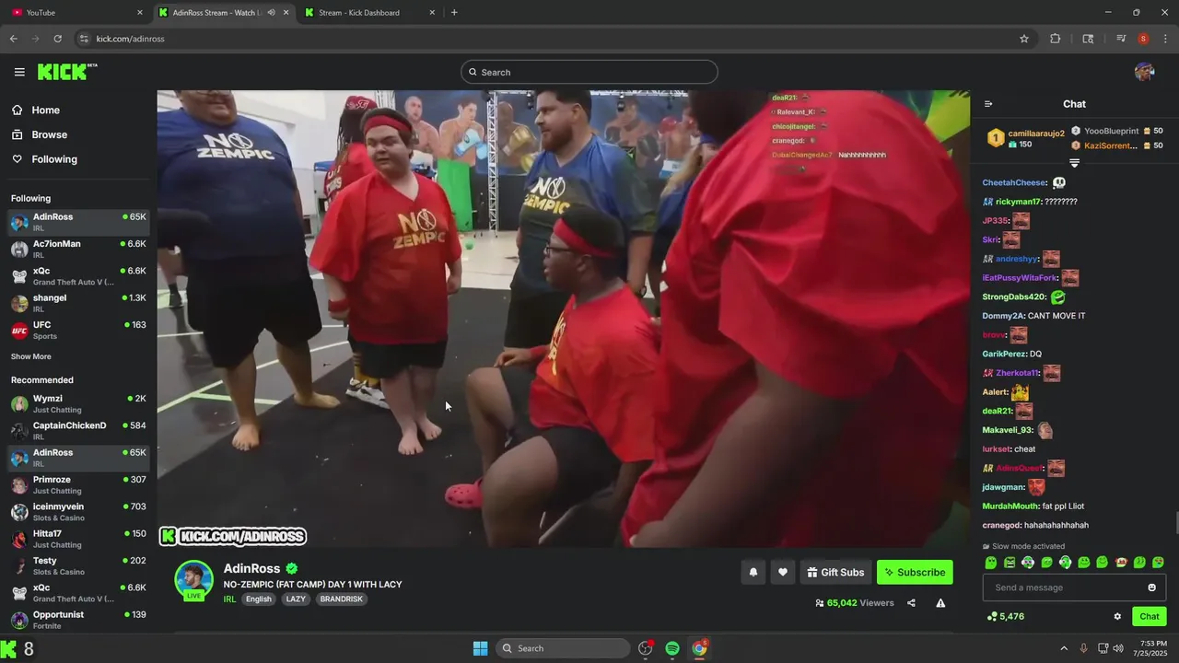Open Chrome extensions puzzle icon
The height and width of the screenshot is (663, 1179).
click(x=1056, y=39)
